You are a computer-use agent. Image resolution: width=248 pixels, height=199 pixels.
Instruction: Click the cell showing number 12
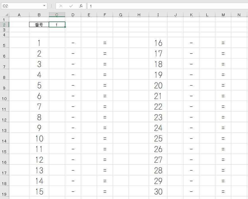tap(39, 160)
